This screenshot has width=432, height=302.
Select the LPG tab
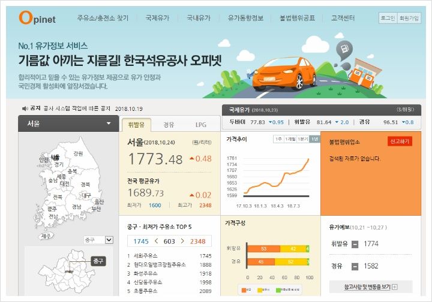click(x=201, y=125)
